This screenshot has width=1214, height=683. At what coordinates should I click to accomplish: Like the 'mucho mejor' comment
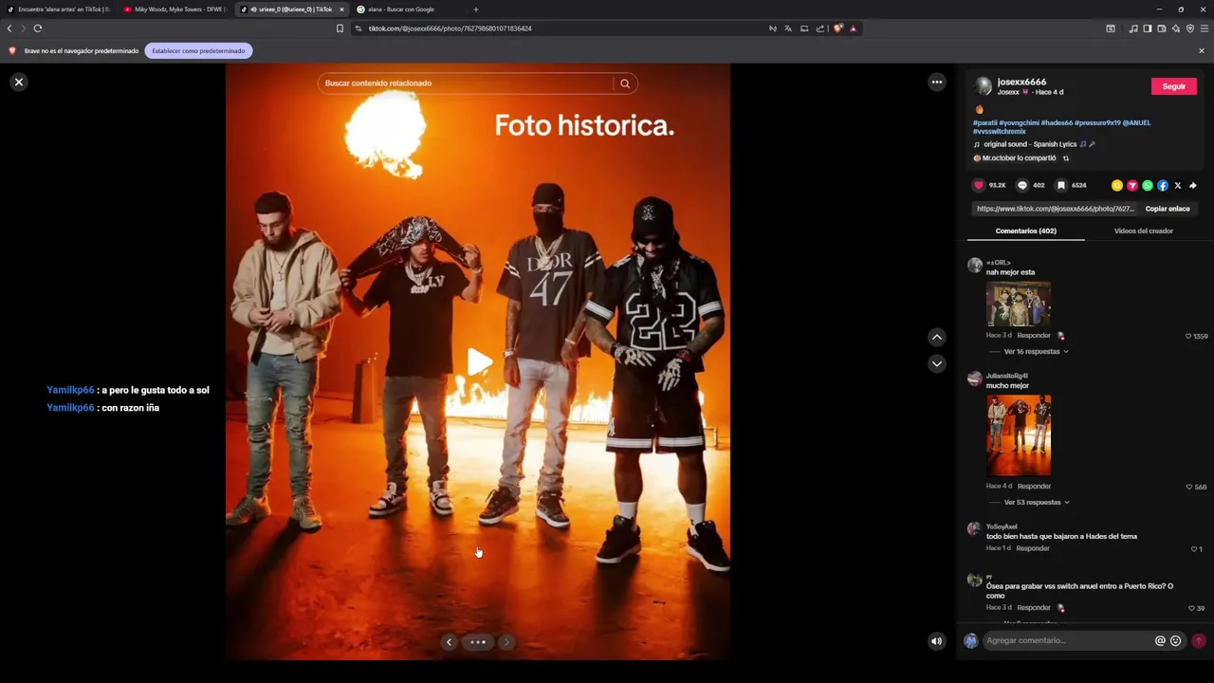click(x=1189, y=488)
